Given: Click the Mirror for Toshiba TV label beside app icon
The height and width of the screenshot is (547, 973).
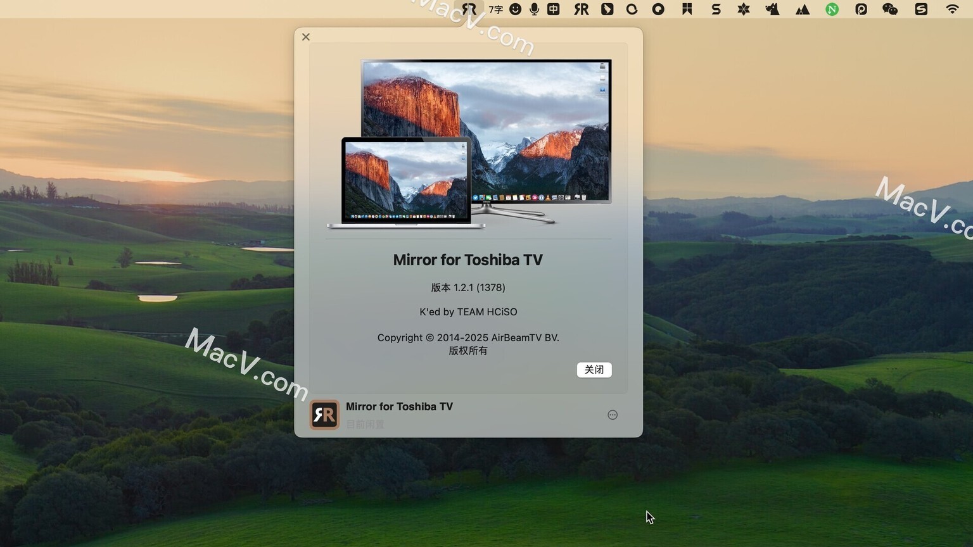Looking at the screenshot, I should [399, 406].
